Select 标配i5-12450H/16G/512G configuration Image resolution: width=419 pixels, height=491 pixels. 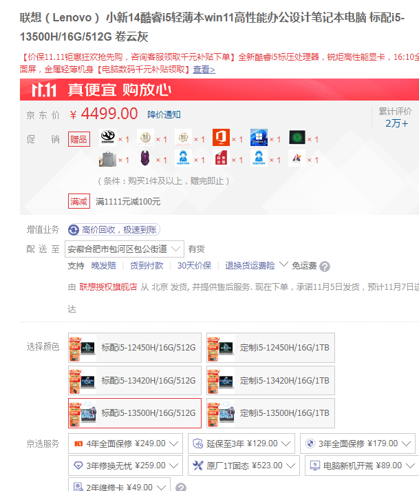click(x=135, y=348)
